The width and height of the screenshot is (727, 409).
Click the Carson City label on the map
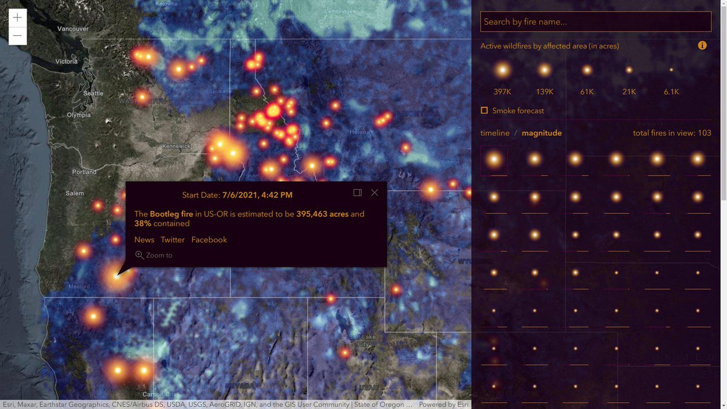[159, 394]
